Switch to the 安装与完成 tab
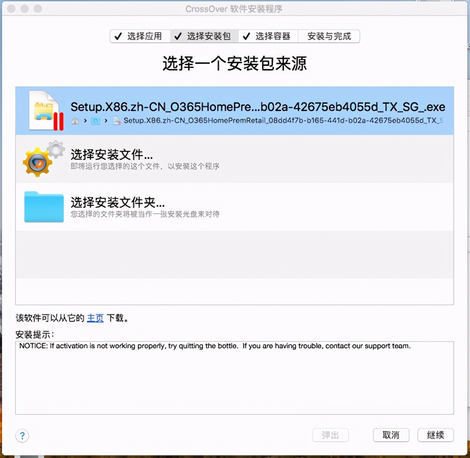The height and width of the screenshot is (458, 470). [x=329, y=36]
